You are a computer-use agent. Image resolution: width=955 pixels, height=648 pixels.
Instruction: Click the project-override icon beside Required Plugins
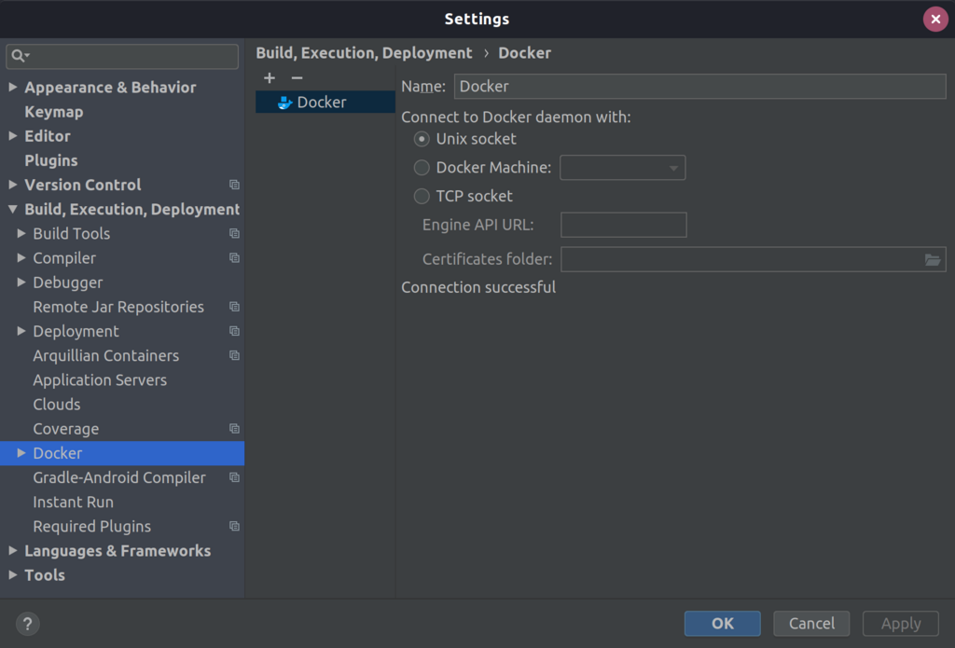[233, 526]
